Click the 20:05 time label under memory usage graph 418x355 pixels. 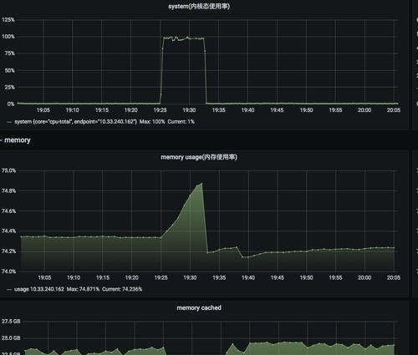[x=394, y=277]
